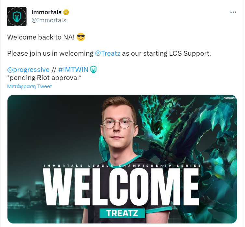The width and height of the screenshot is (245, 227).
Task: Click the gold verified badge icon
Action: click(x=66, y=12)
